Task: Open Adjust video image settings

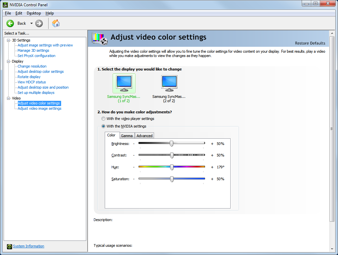Action: [x=39, y=108]
